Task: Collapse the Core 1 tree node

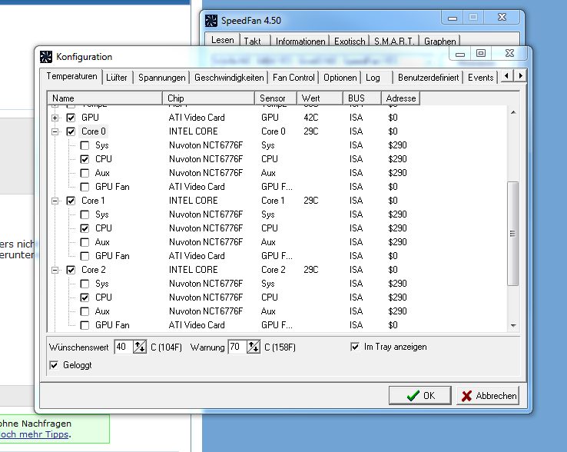Action: pyautogui.click(x=55, y=201)
